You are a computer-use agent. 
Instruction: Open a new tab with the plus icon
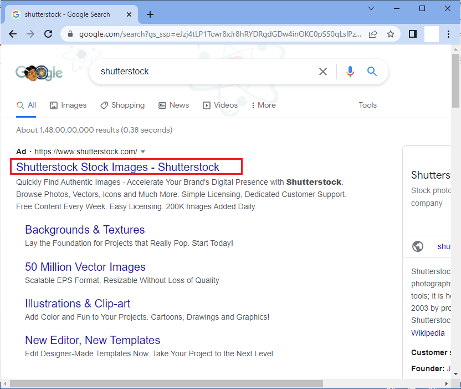click(x=150, y=14)
